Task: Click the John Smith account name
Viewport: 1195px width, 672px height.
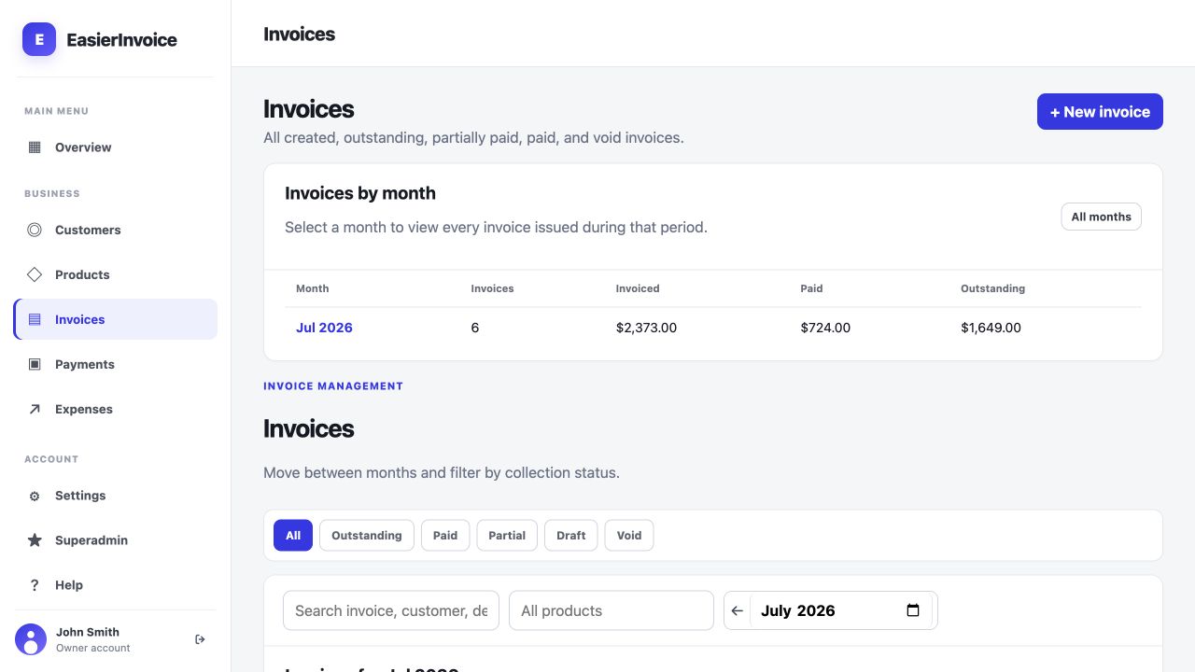Action: click(x=88, y=632)
